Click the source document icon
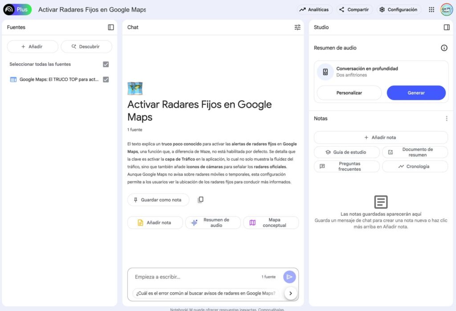The image size is (456, 311). (13, 79)
